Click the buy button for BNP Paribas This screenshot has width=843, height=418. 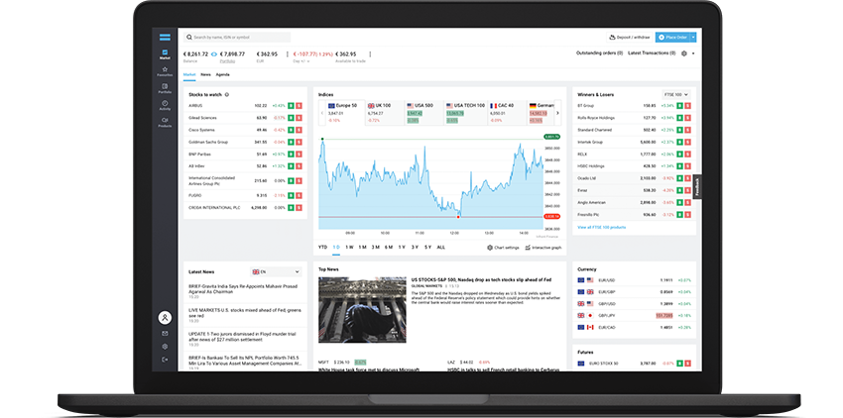[x=291, y=155]
